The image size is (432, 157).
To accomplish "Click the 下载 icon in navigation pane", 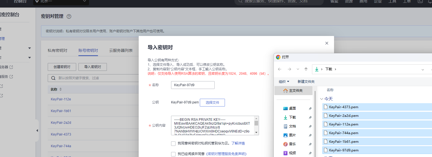I will [x=285, y=117].
